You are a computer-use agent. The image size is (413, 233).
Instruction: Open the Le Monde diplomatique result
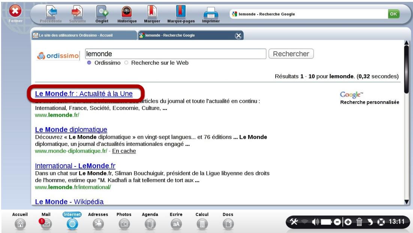click(71, 129)
